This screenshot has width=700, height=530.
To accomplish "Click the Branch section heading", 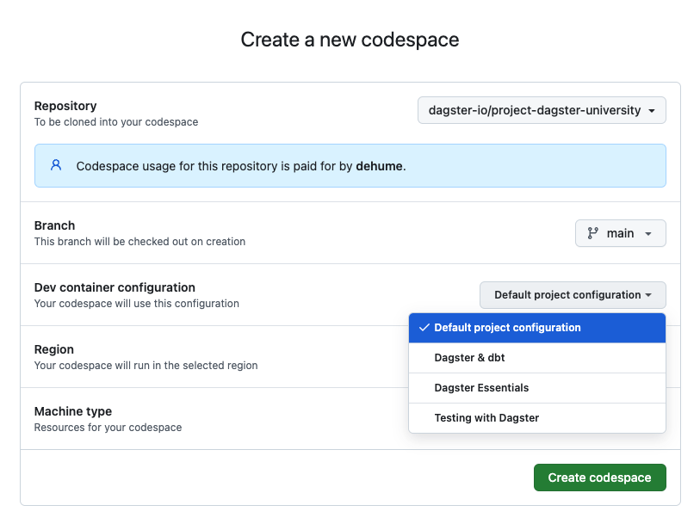I will (54, 225).
